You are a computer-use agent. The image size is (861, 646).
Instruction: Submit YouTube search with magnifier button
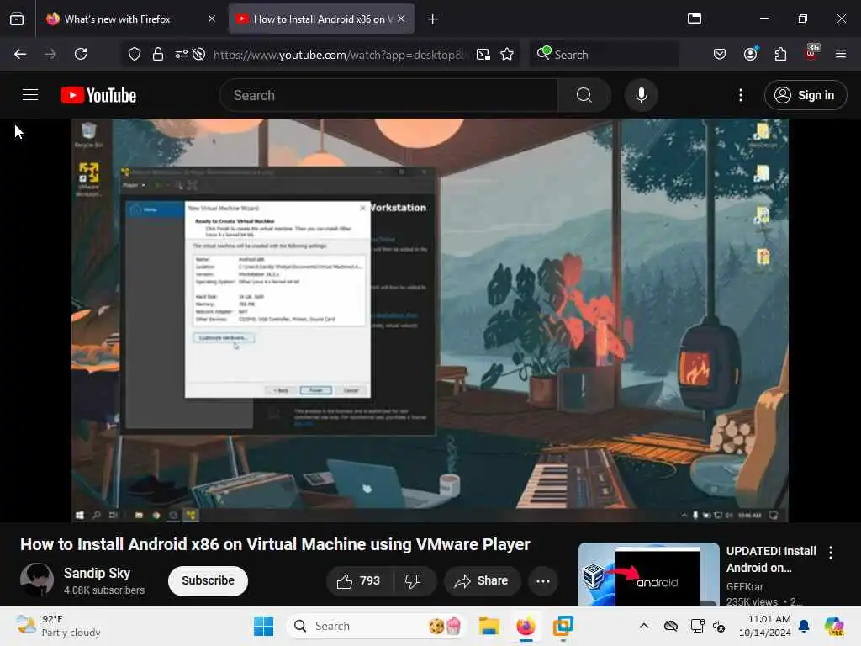[x=584, y=95]
